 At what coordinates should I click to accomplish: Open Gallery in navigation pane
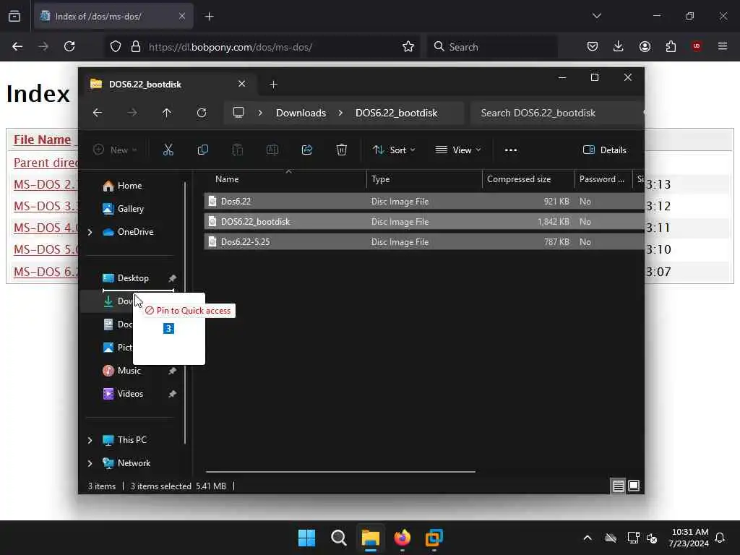123,209
